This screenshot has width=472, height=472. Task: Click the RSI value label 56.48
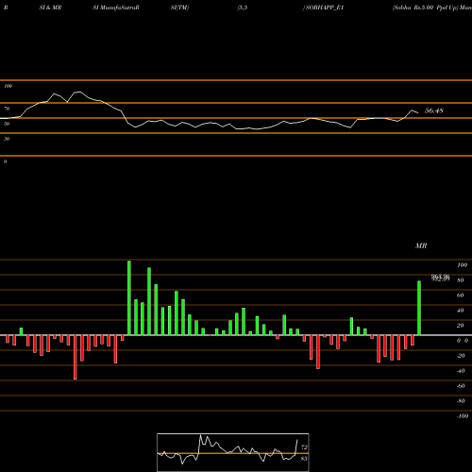tap(434, 110)
